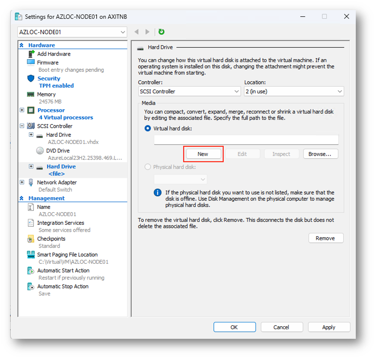Expand the Processor tree node
Viewport: 376px width, 359px height.
[22, 110]
